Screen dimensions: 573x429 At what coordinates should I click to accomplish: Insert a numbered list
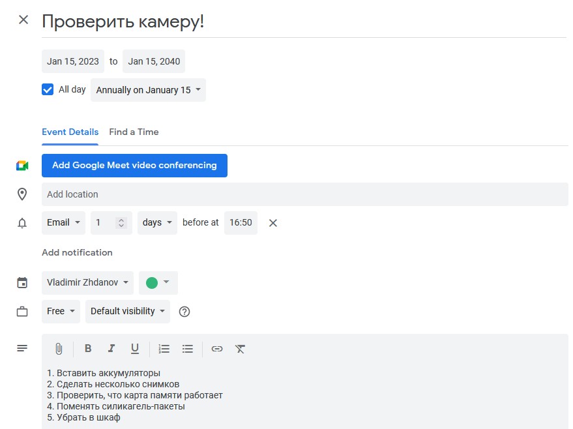[164, 349]
